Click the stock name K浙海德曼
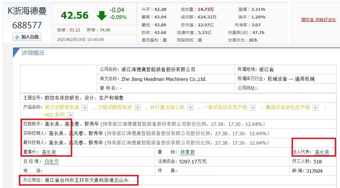This screenshot has width=340, height=188. pyautogui.click(x=27, y=11)
